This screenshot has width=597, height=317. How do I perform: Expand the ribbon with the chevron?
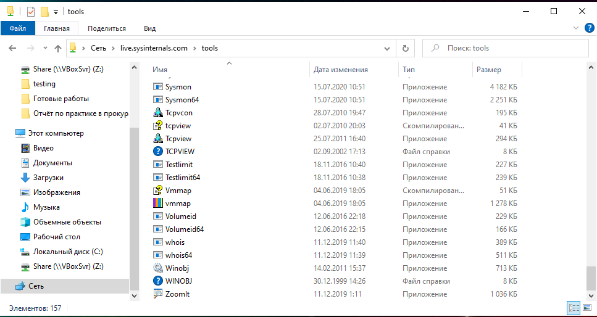pyautogui.click(x=575, y=28)
